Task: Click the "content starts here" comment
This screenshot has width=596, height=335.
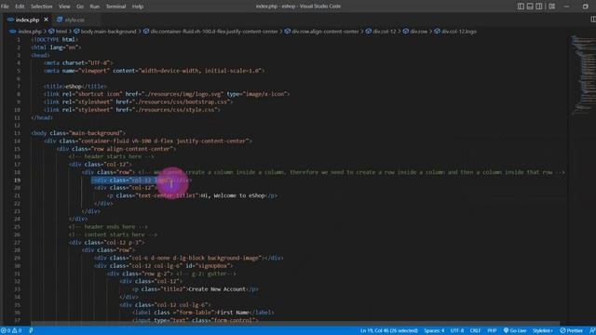Action: pyautogui.click(x=114, y=234)
